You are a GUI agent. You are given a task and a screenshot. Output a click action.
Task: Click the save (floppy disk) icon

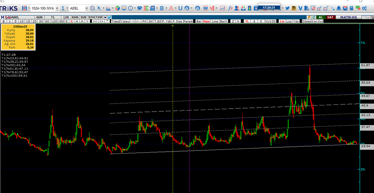(24, 8)
